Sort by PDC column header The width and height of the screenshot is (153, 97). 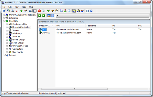click(x=144, y=26)
